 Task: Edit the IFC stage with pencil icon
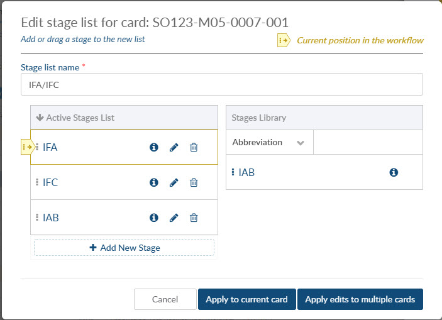pos(174,182)
